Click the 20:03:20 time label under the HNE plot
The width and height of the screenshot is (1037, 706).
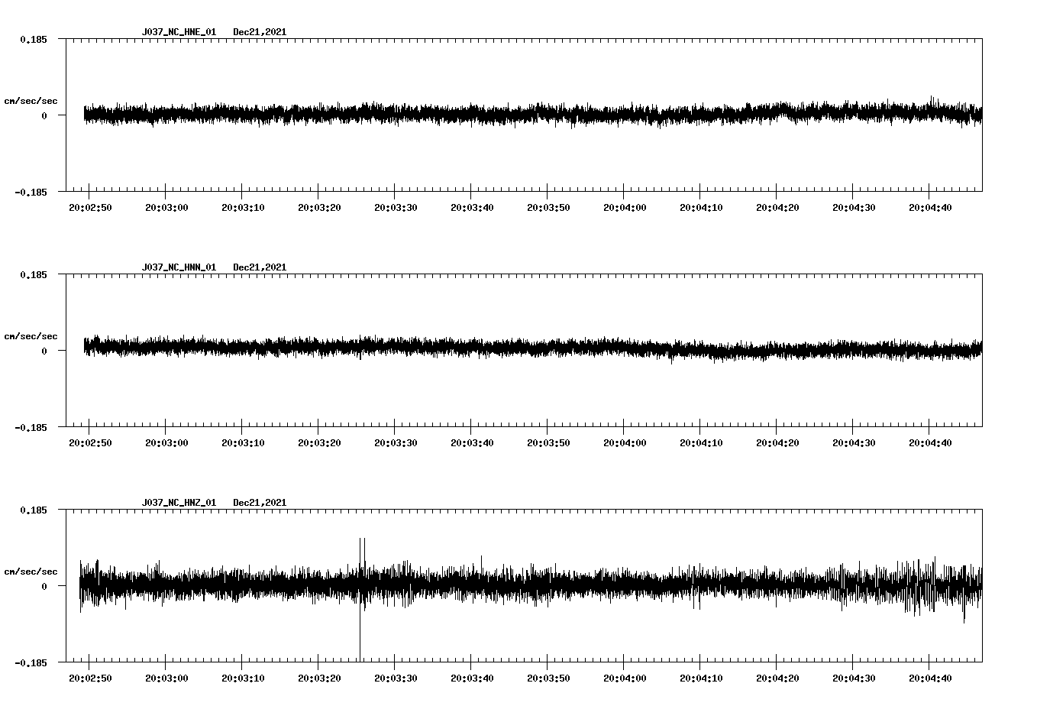pos(319,208)
